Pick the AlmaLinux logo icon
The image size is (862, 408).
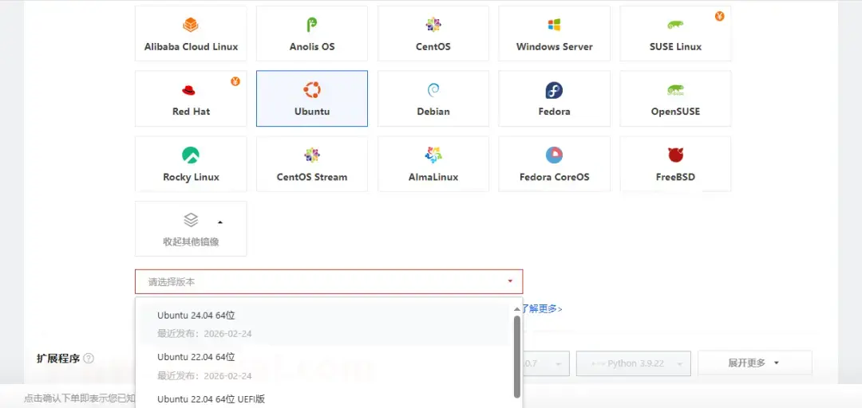[x=433, y=155]
